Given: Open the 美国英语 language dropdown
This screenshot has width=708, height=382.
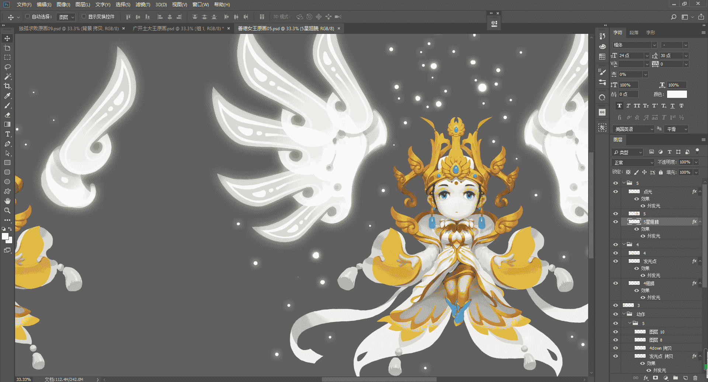Looking at the screenshot, I should pyautogui.click(x=633, y=129).
